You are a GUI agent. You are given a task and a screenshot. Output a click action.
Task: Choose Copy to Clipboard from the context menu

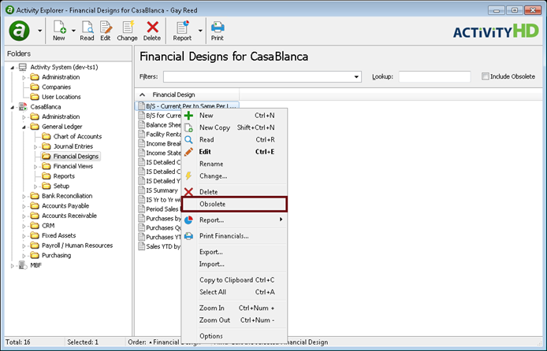[234, 280]
